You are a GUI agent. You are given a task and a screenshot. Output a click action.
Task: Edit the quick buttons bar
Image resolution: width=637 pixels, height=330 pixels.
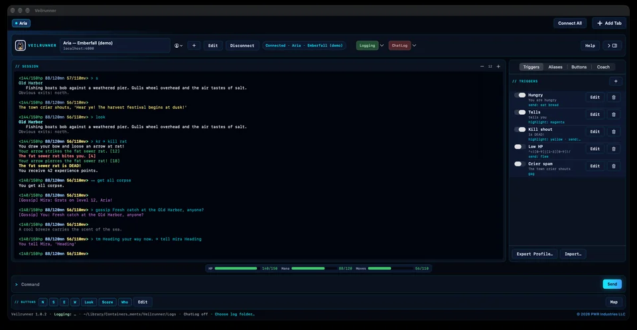(143, 302)
